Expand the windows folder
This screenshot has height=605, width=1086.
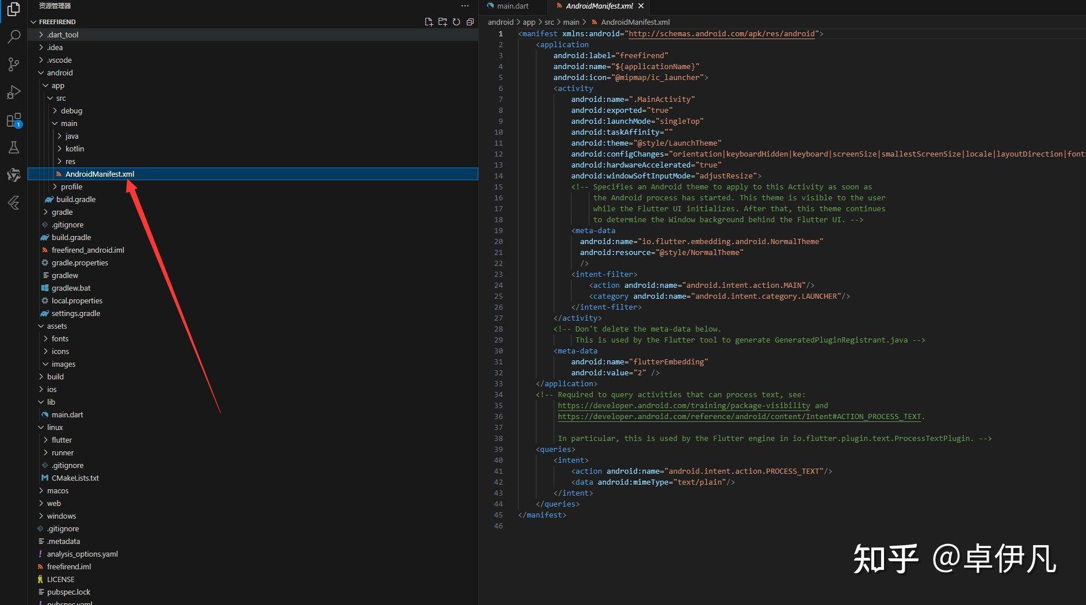click(x=253, y=516)
